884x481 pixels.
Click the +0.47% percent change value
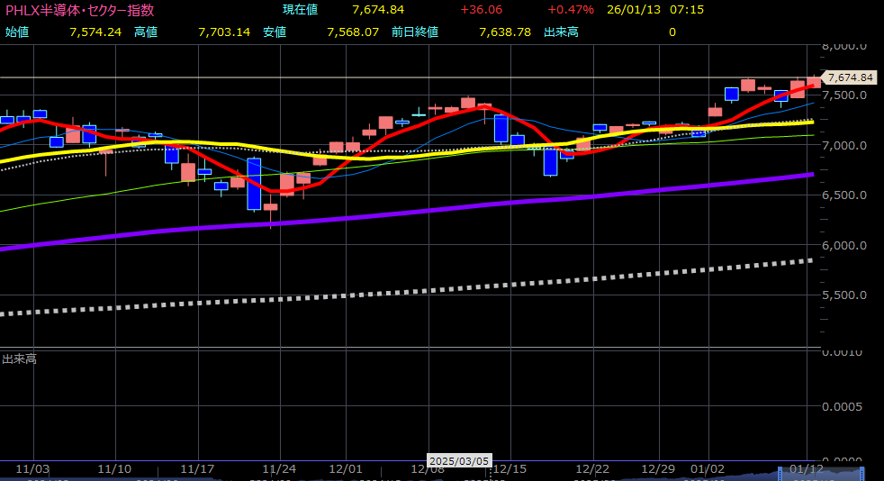pyautogui.click(x=570, y=10)
